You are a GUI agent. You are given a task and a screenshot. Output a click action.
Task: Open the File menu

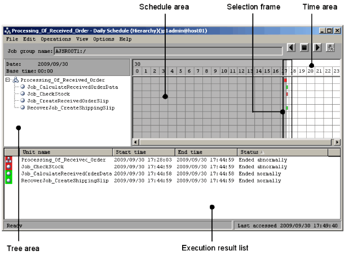pos(12,39)
